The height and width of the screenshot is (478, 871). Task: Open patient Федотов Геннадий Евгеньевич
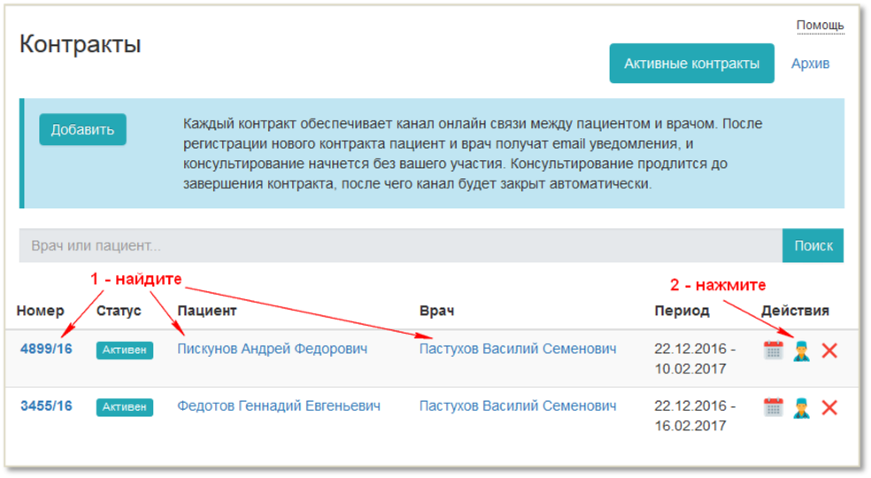point(279,406)
